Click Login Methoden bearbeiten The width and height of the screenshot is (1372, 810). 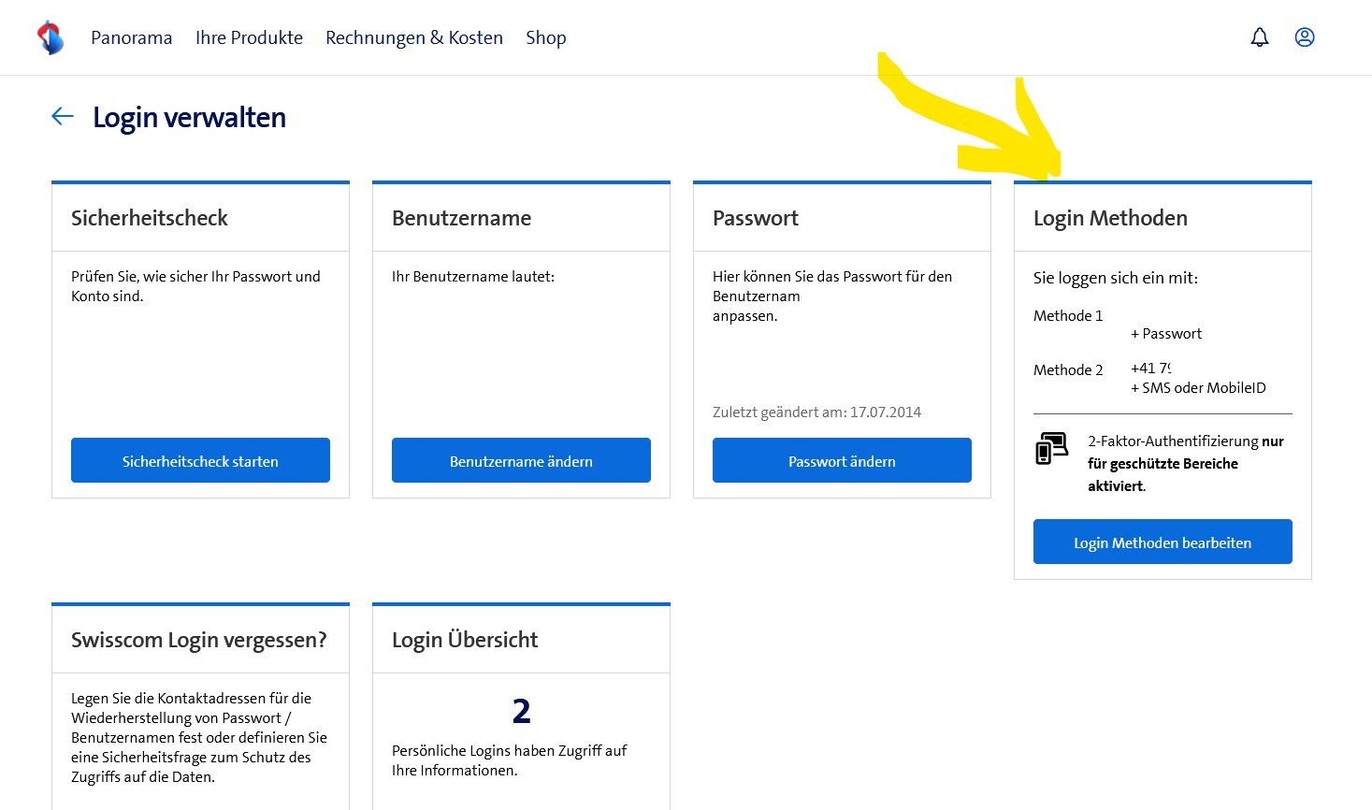pos(1162,542)
